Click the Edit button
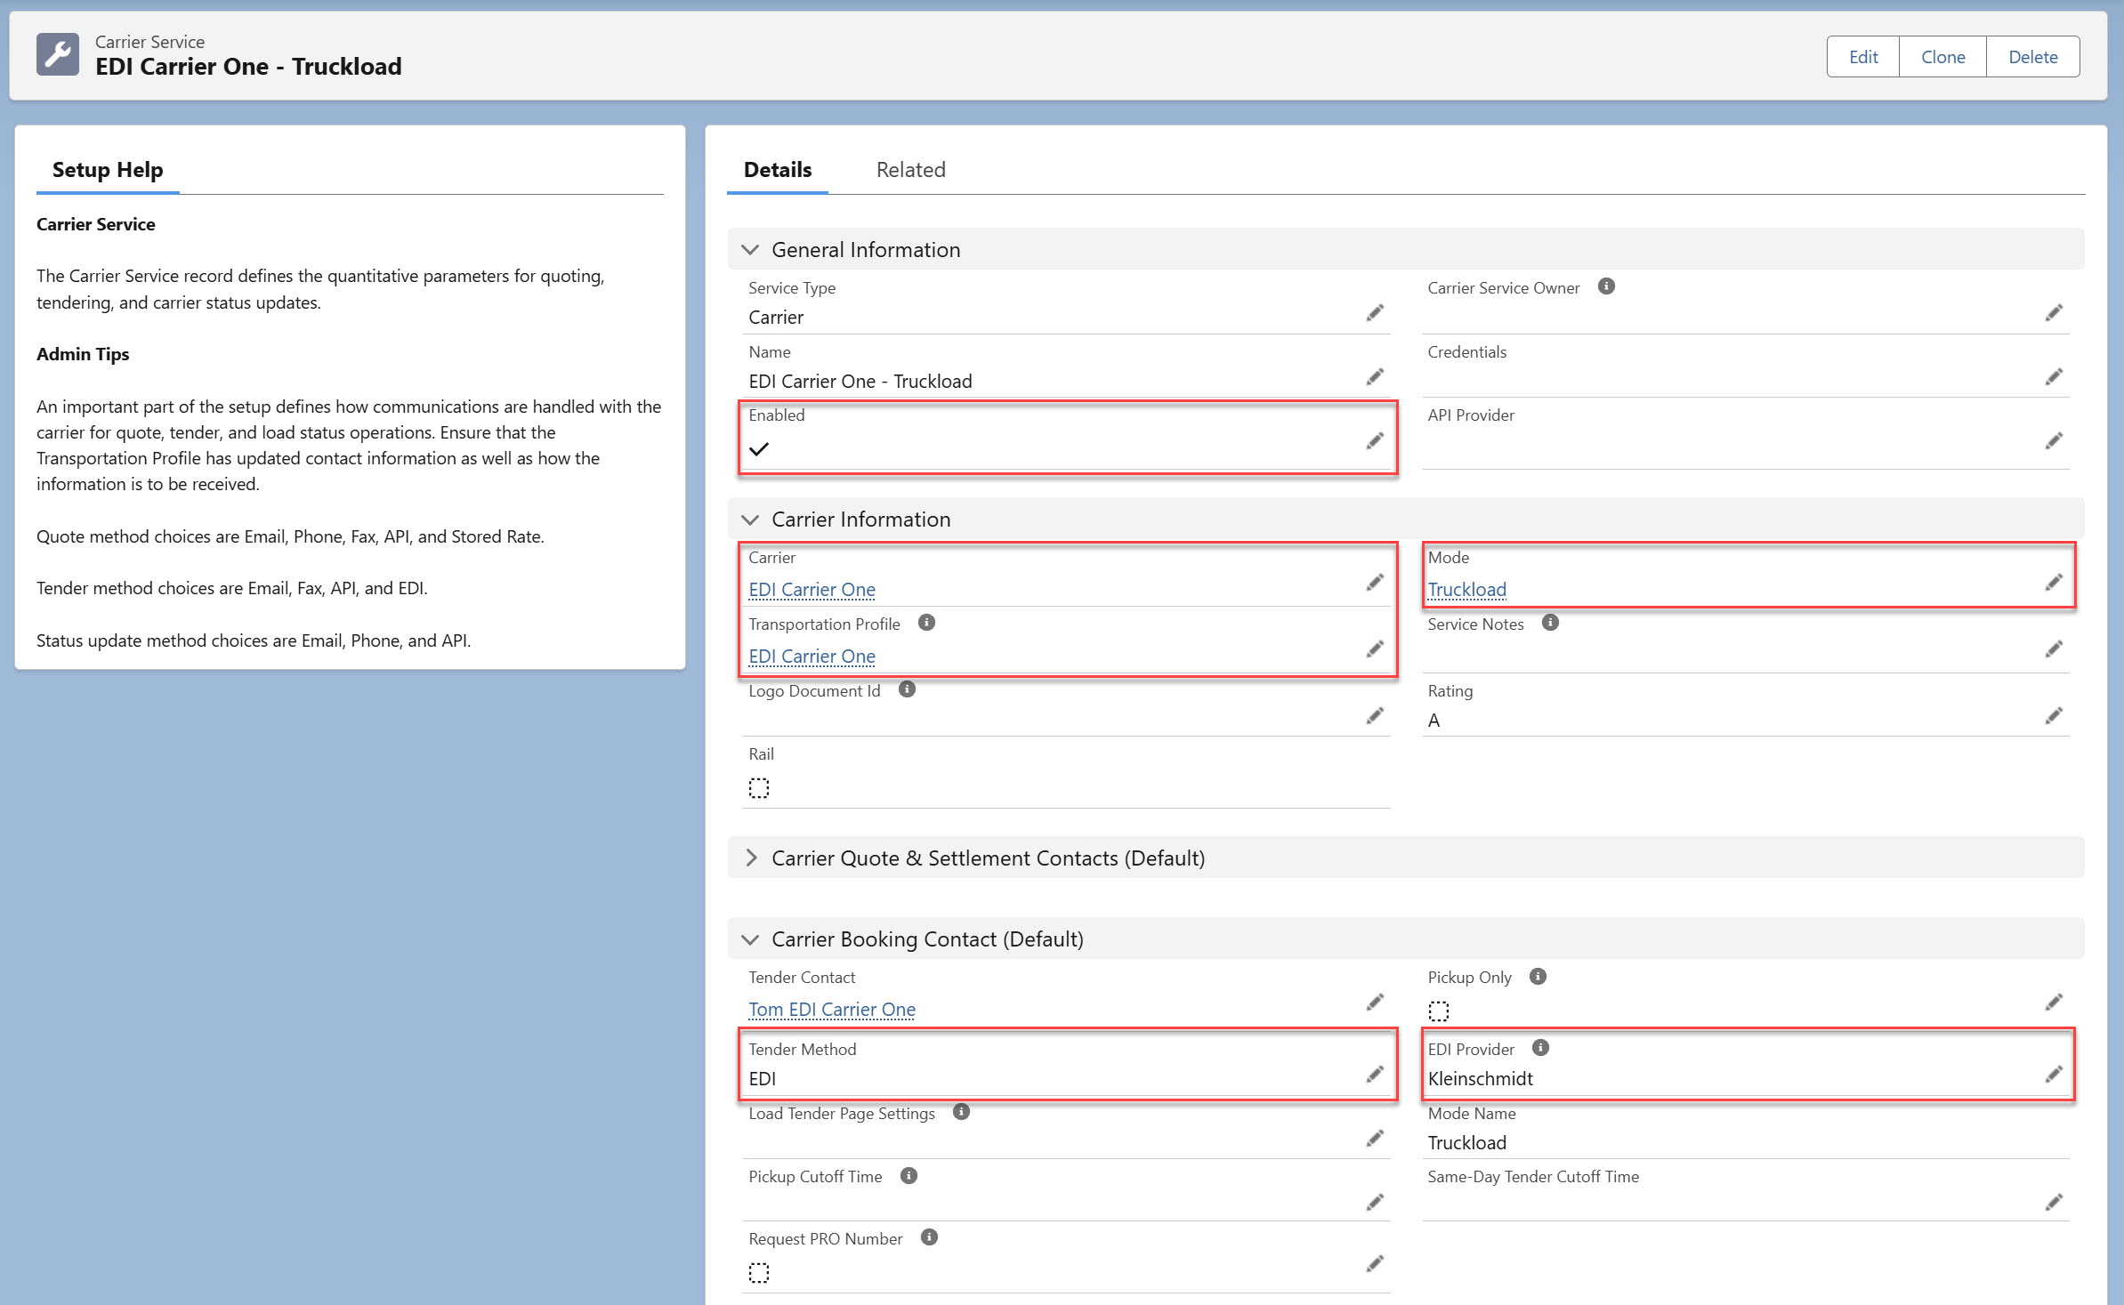The width and height of the screenshot is (2124, 1305). point(1863,57)
